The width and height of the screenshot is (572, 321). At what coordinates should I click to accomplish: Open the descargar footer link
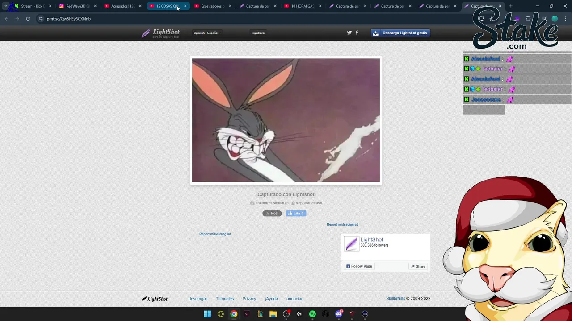pyautogui.click(x=198, y=299)
